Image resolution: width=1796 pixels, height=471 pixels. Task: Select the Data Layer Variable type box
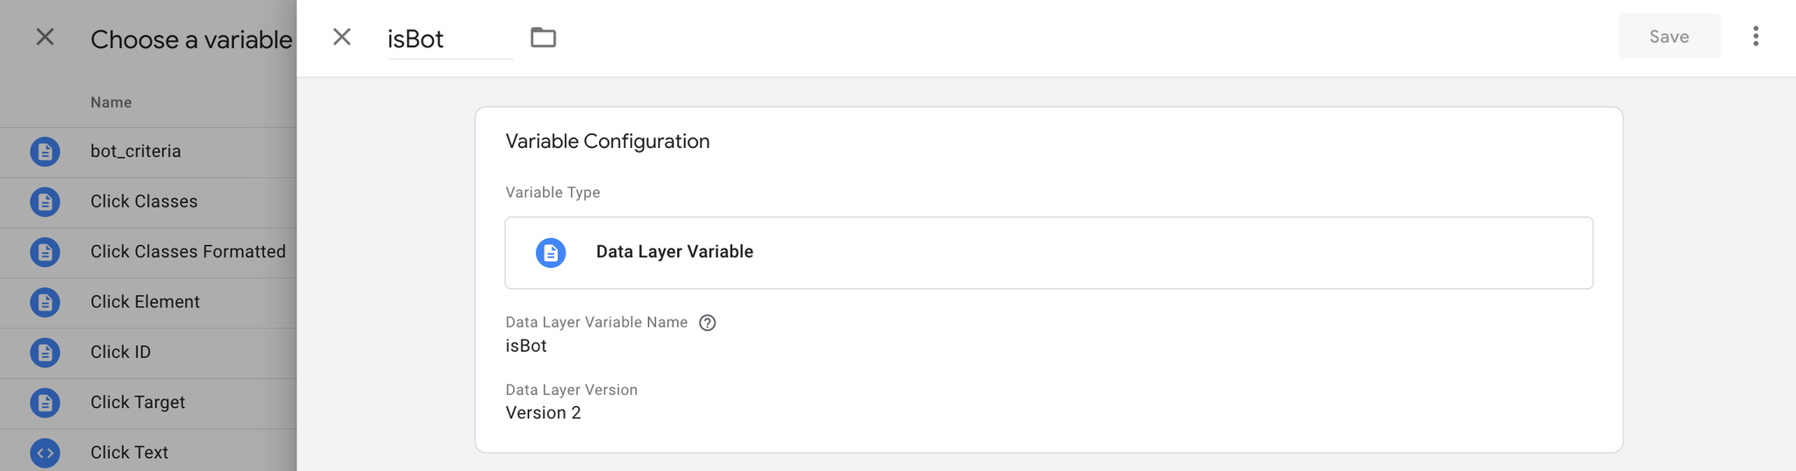(x=1049, y=253)
